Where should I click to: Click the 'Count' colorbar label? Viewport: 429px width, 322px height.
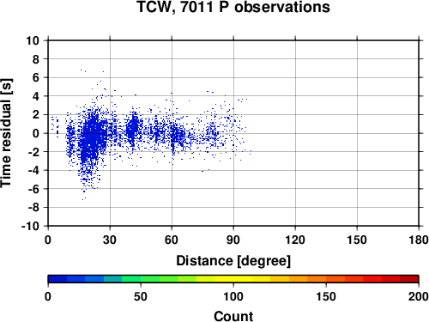[233, 316]
